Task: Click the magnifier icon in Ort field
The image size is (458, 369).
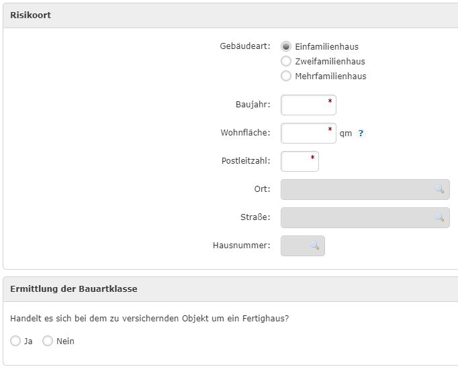Action: coord(440,189)
